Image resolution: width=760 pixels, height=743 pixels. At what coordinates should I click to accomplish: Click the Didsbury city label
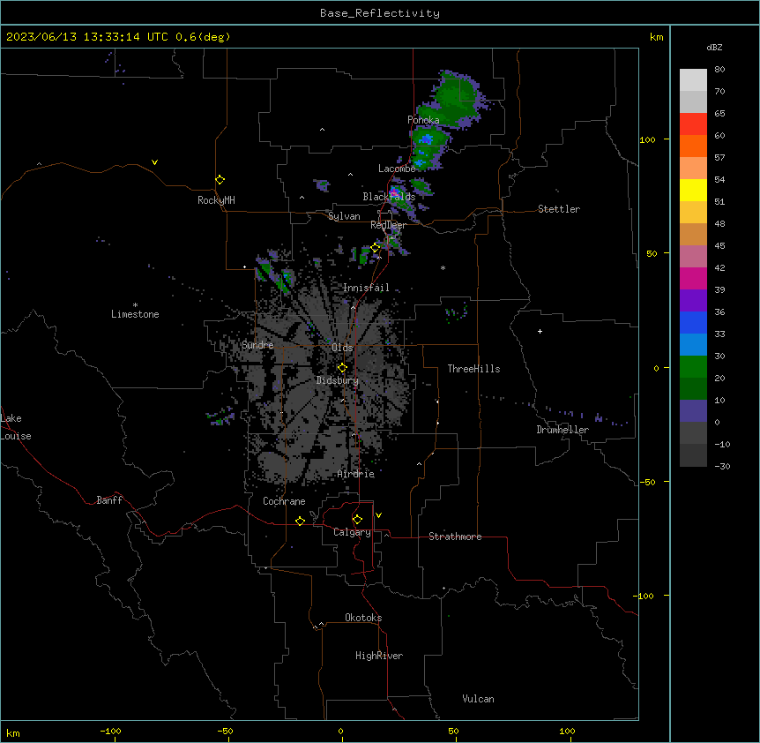(338, 380)
